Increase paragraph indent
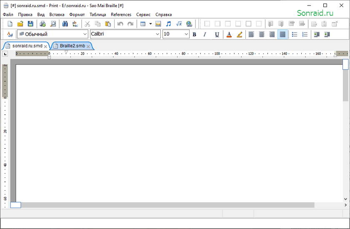The width and height of the screenshot is (350, 229). (327, 34)
